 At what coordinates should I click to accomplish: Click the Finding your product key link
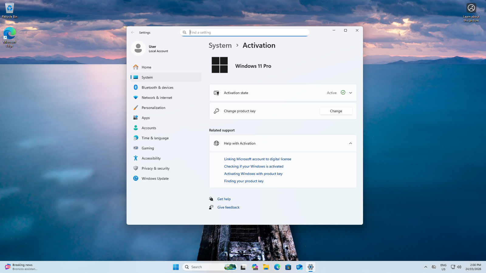pos(244,181)
